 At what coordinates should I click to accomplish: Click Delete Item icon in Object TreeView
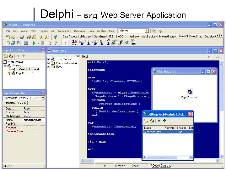[x=11, y=56]
